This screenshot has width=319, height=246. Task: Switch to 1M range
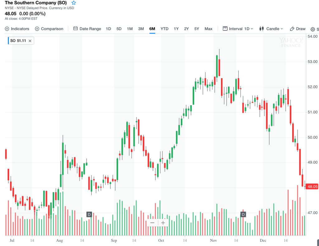pyautogui.click(x=130, y=29)
